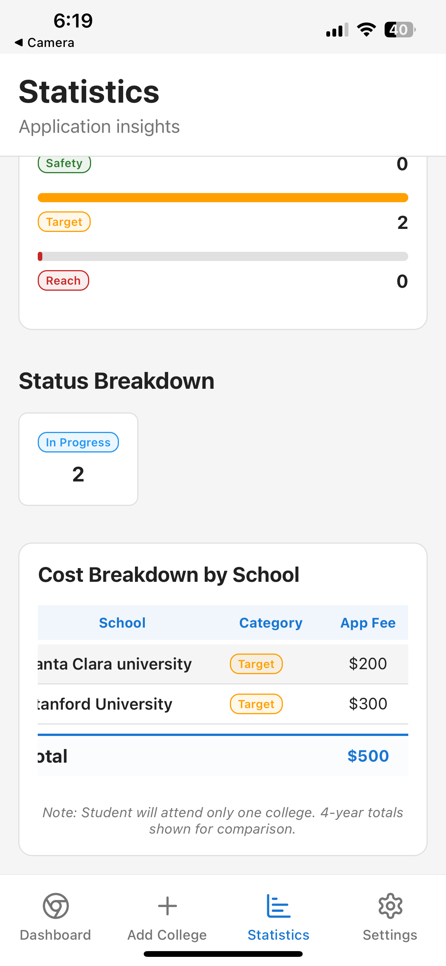The image size is (446, 966).
Task: Open the Settings gear icon
Action: (x=390, y=906)
